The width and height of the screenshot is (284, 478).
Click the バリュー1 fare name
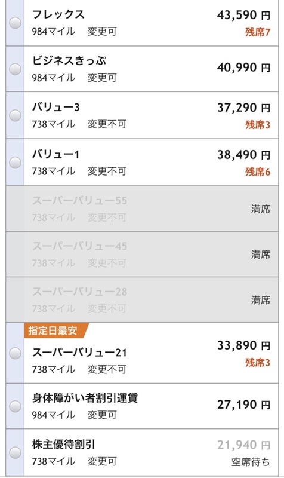click(x=55, y=154)
